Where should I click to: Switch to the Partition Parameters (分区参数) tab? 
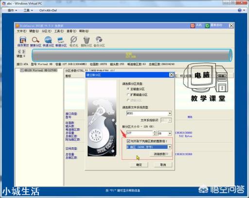[x=76, y=71]
